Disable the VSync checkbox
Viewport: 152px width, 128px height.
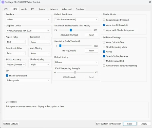click(104, 52)
